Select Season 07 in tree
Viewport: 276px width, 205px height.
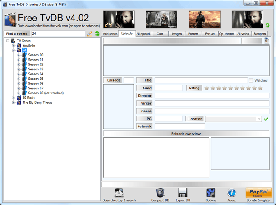coord(36,89)
